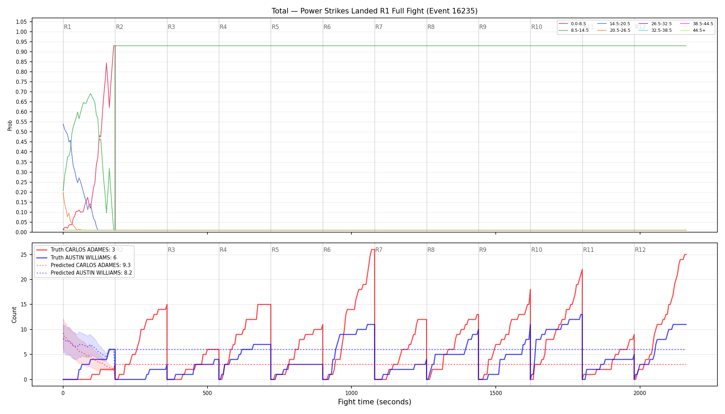Click the 15 tick on Count axis

pos(23,305)
